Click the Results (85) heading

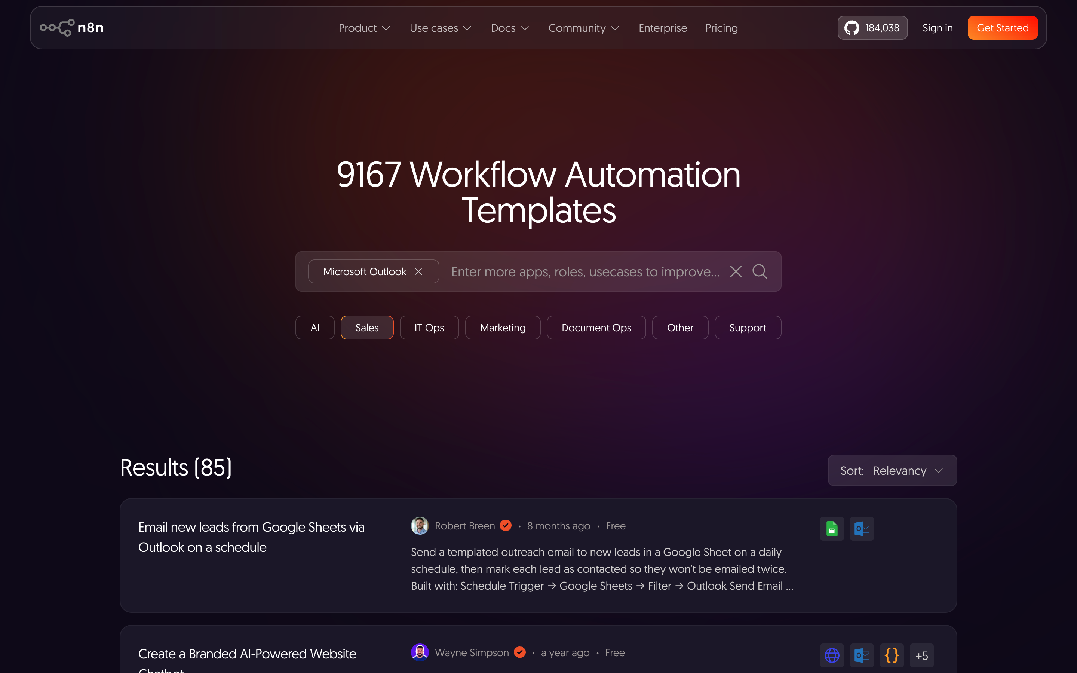pos(176,467)
